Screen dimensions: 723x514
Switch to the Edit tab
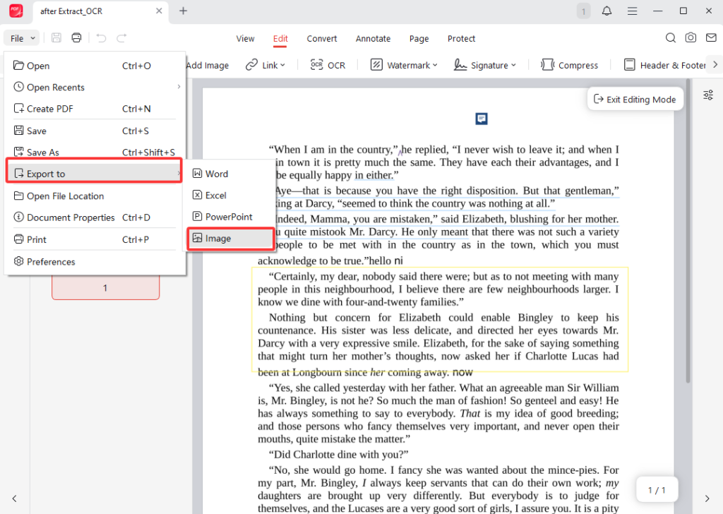(x=280, y=39)
